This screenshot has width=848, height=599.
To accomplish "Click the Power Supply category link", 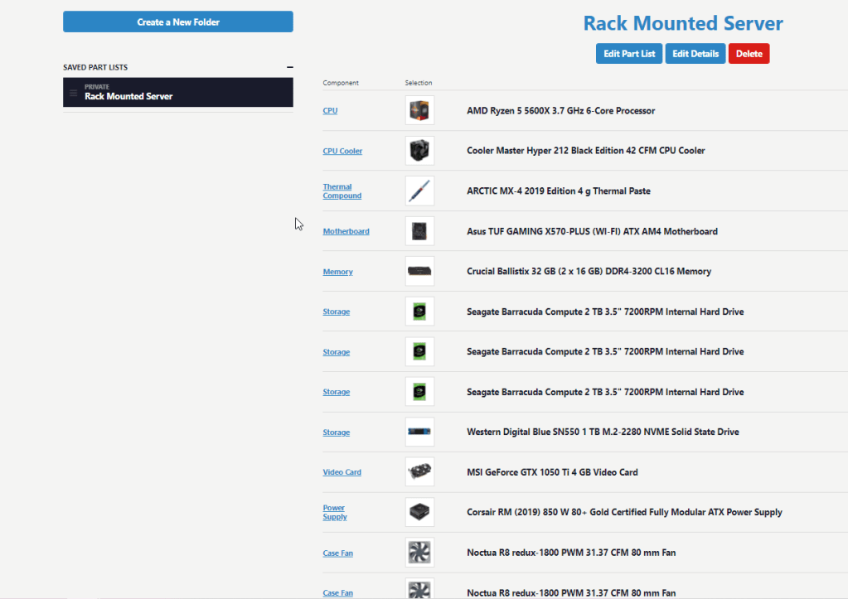I will click(x=335, y=513).
